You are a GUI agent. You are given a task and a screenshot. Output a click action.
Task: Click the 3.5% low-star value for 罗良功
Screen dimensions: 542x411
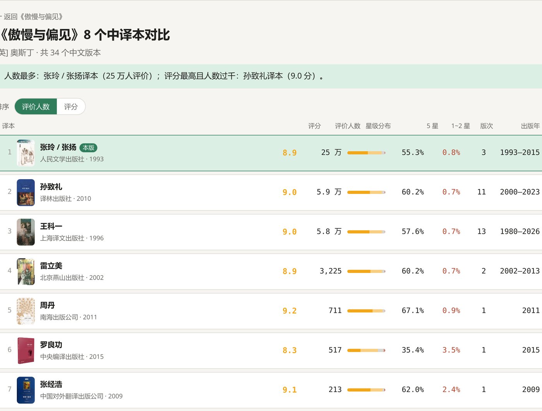(x=451, y=350)
